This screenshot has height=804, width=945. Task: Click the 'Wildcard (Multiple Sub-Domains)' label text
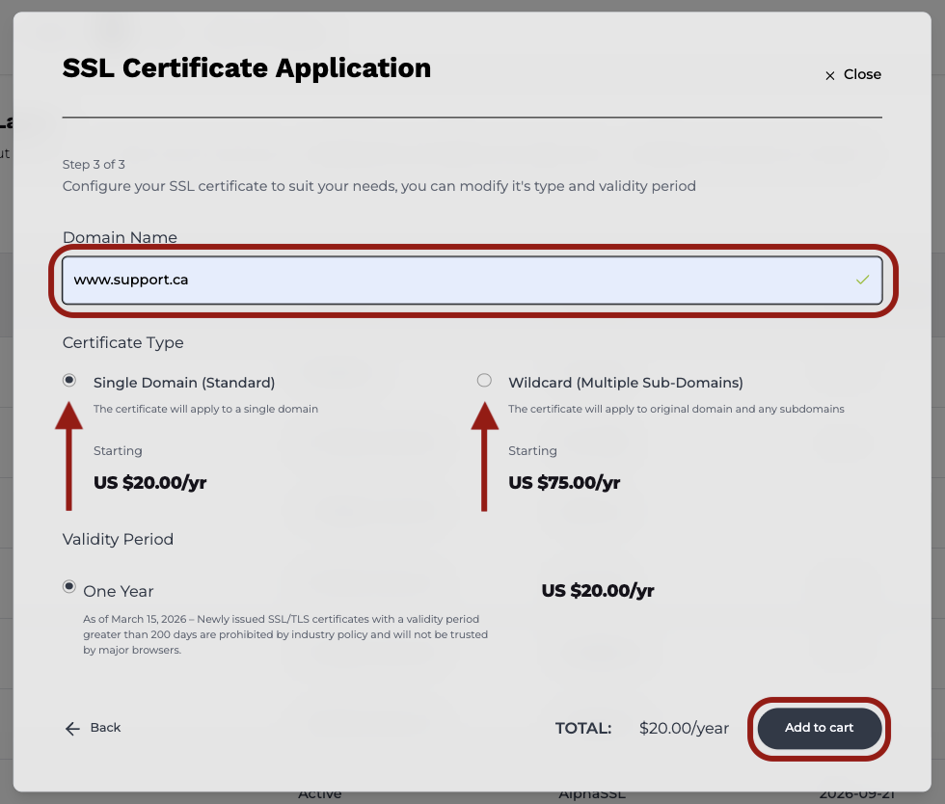(x=626, y=383)
